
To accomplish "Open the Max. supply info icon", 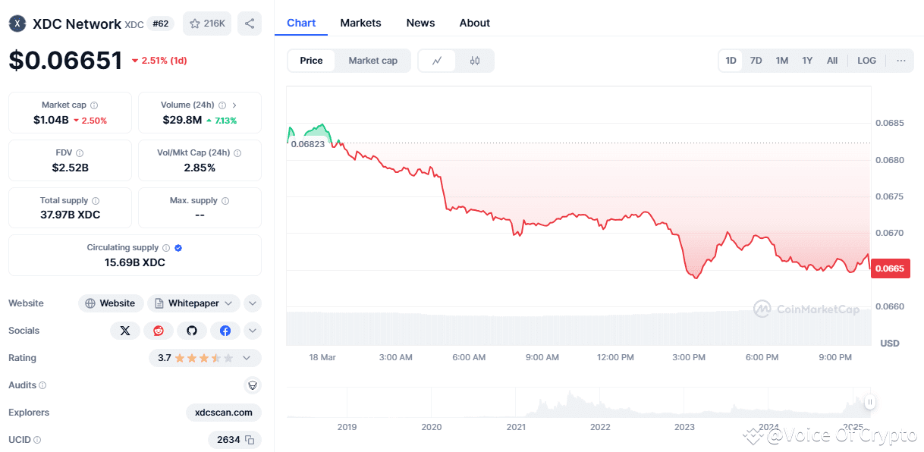I will tap(225, 201).
